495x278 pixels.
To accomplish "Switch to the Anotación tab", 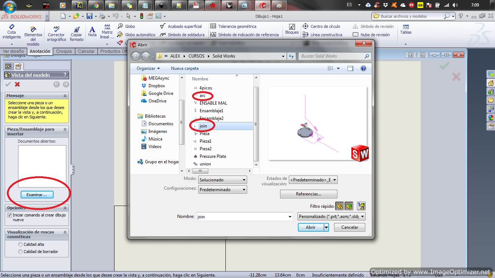I will click(40, 51).
